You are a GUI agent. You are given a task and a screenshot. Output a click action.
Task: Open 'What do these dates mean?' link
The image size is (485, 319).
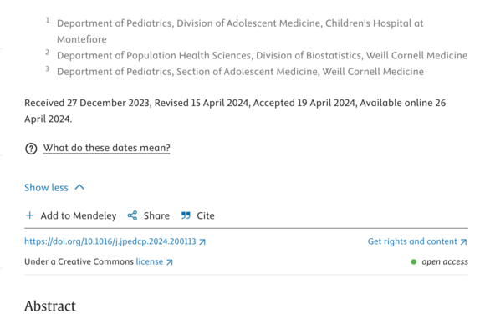(107, 148)
